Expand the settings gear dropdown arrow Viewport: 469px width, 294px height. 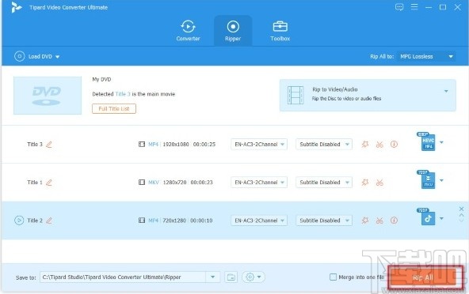point(259,277)
